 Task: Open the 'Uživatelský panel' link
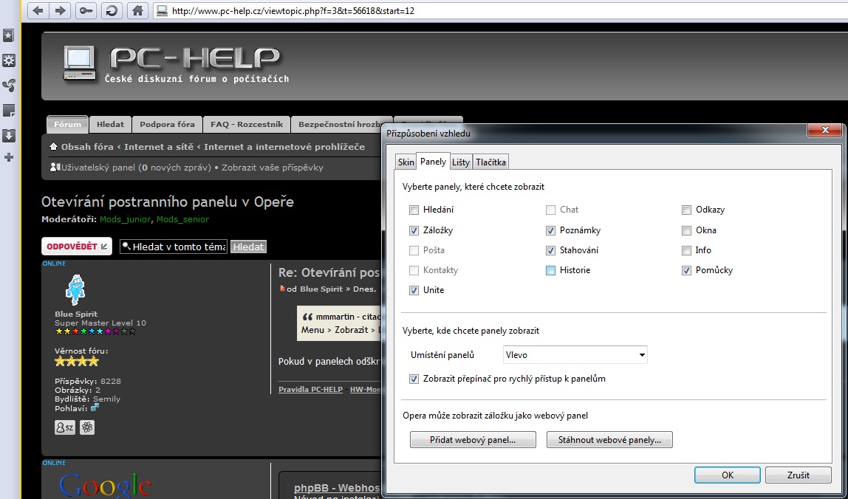98,168
